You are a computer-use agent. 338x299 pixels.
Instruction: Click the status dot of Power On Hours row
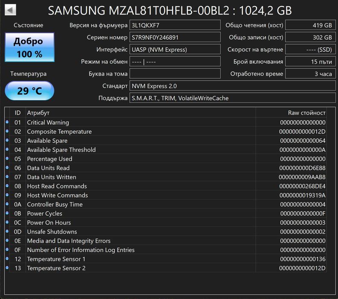point(7,222)
